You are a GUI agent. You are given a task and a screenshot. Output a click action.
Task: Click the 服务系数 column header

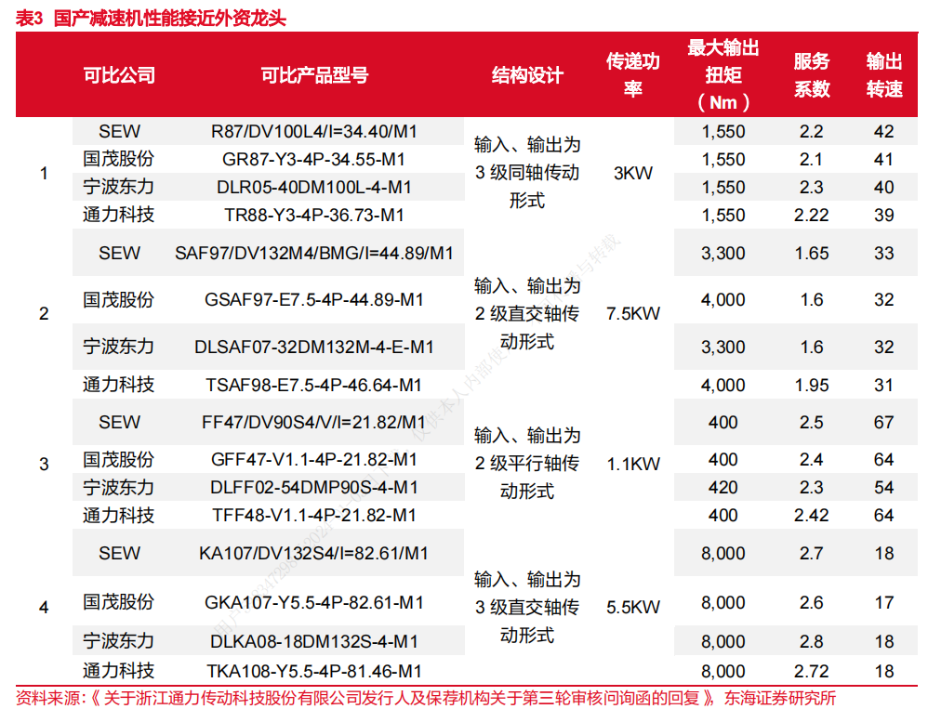812,75
